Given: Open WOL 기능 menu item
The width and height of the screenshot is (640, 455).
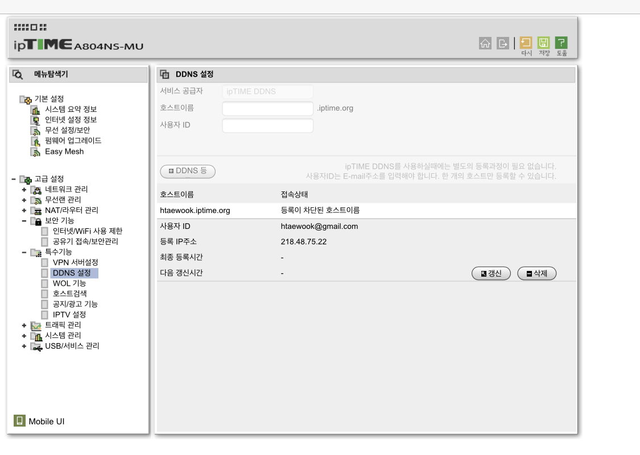Looking at the screenshot, I should click(69, 283).
